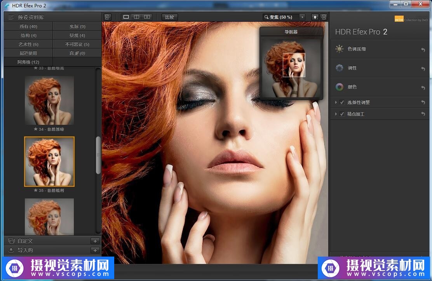Click the hide preset panel icon
The image size is (432, 281).
coord(108,17)
